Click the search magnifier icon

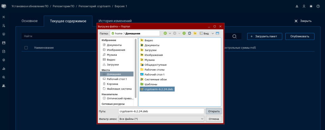click(x=235, y=36)
